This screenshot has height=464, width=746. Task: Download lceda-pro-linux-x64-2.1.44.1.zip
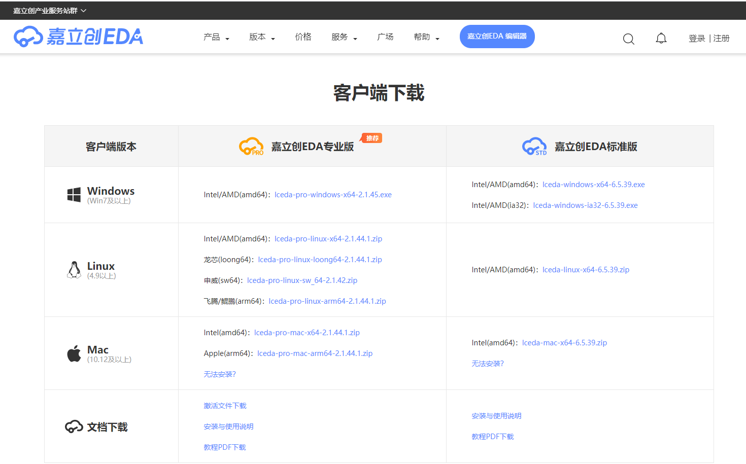pos(328,239)
